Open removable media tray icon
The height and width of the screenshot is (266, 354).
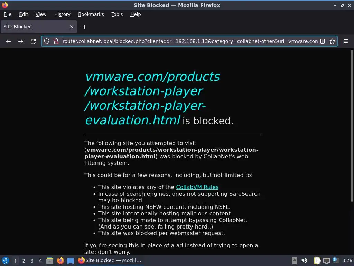tap(295, 260)
